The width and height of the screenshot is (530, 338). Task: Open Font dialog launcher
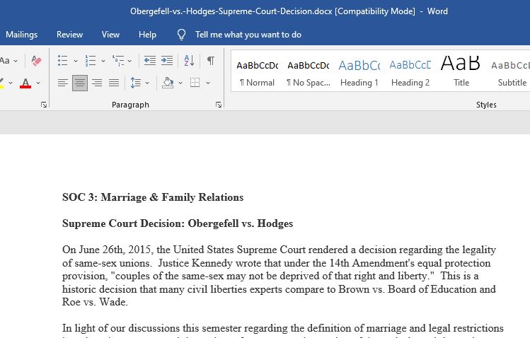tap(44, 105)
